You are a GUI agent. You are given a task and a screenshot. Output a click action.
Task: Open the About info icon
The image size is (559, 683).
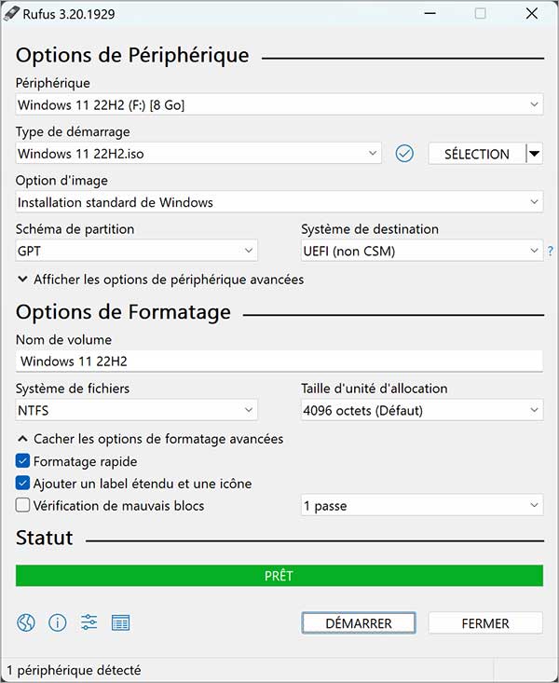click(58, 622)
